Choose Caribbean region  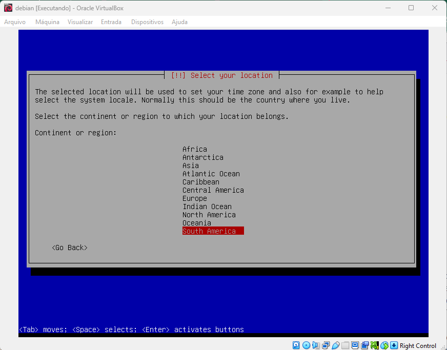point(201,182)
